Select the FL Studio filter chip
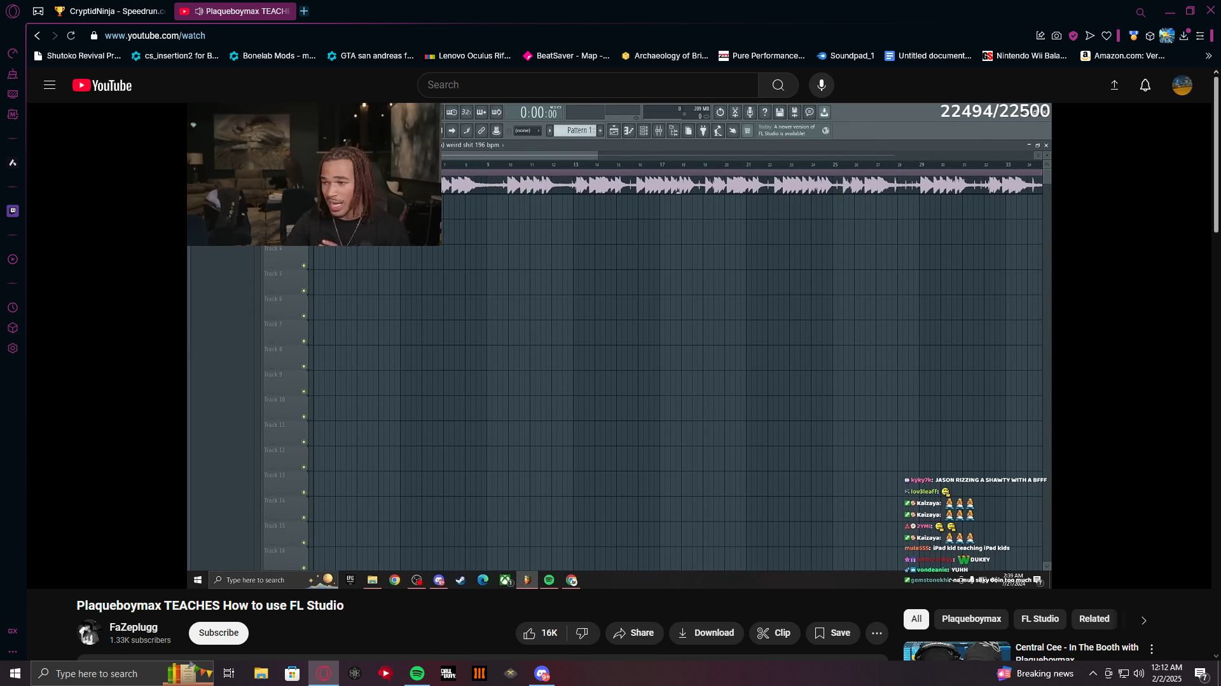This screenshot has width=1221, height=686. click(1039, 619)
